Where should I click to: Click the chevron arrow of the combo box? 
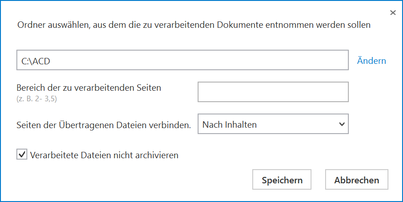(x=342, y=124)
